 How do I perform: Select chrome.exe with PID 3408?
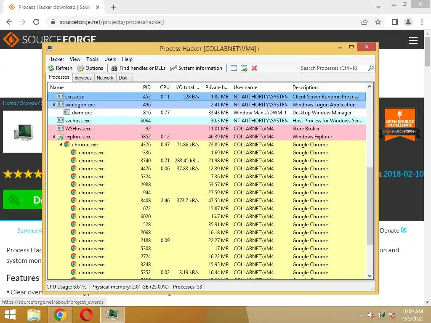tap(207, 201)
